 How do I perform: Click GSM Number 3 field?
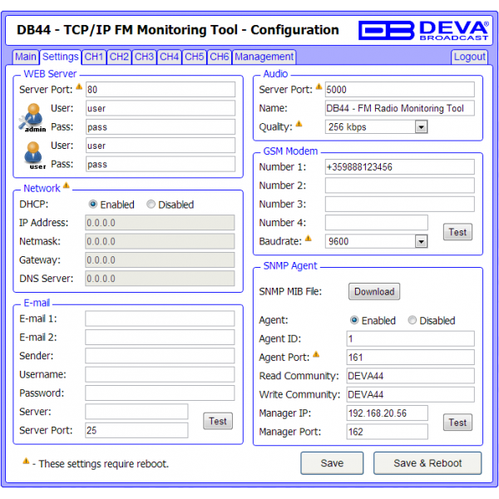coord(400,204)
